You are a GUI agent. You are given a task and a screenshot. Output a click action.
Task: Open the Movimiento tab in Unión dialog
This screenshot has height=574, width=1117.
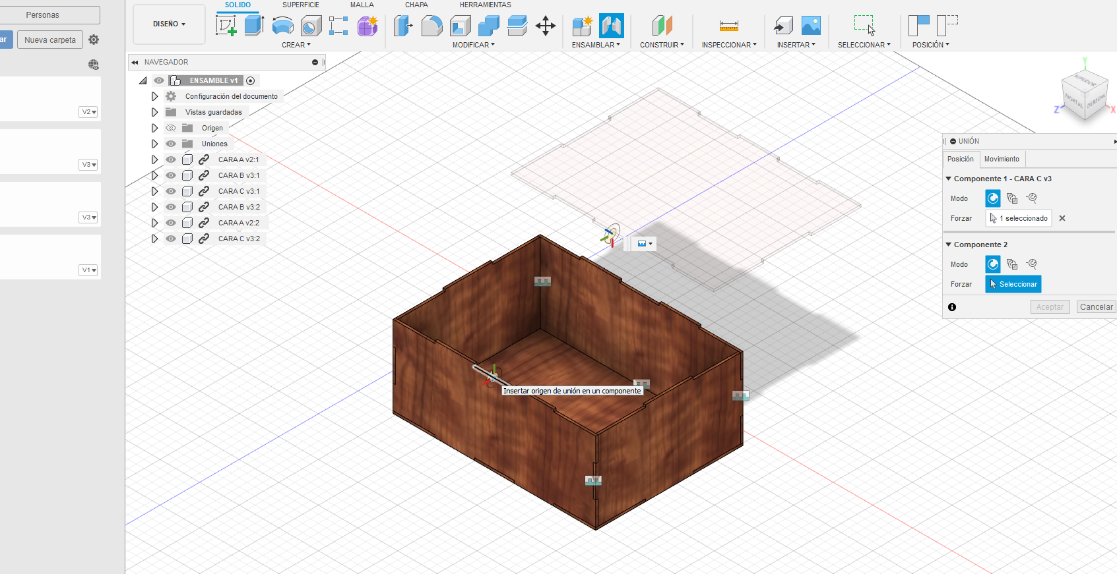(1002, 159)
